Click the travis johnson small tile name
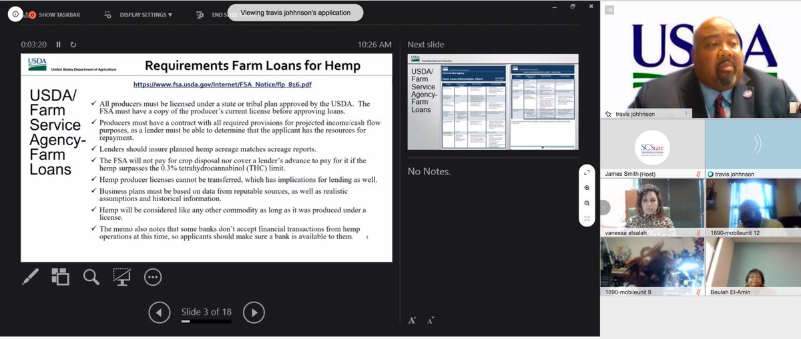Image resolution: width=801 pixels, height=339 pixels. 734,174
